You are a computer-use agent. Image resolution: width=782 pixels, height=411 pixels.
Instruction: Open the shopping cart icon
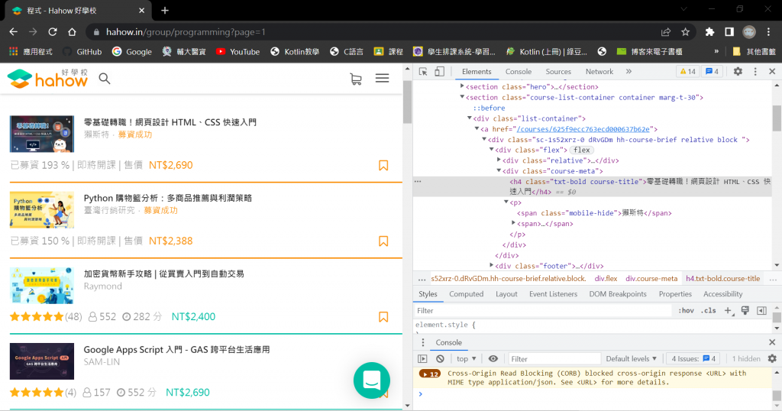[356, 79]
